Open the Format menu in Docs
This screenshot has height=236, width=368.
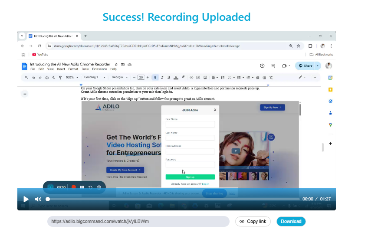[73, 69]
